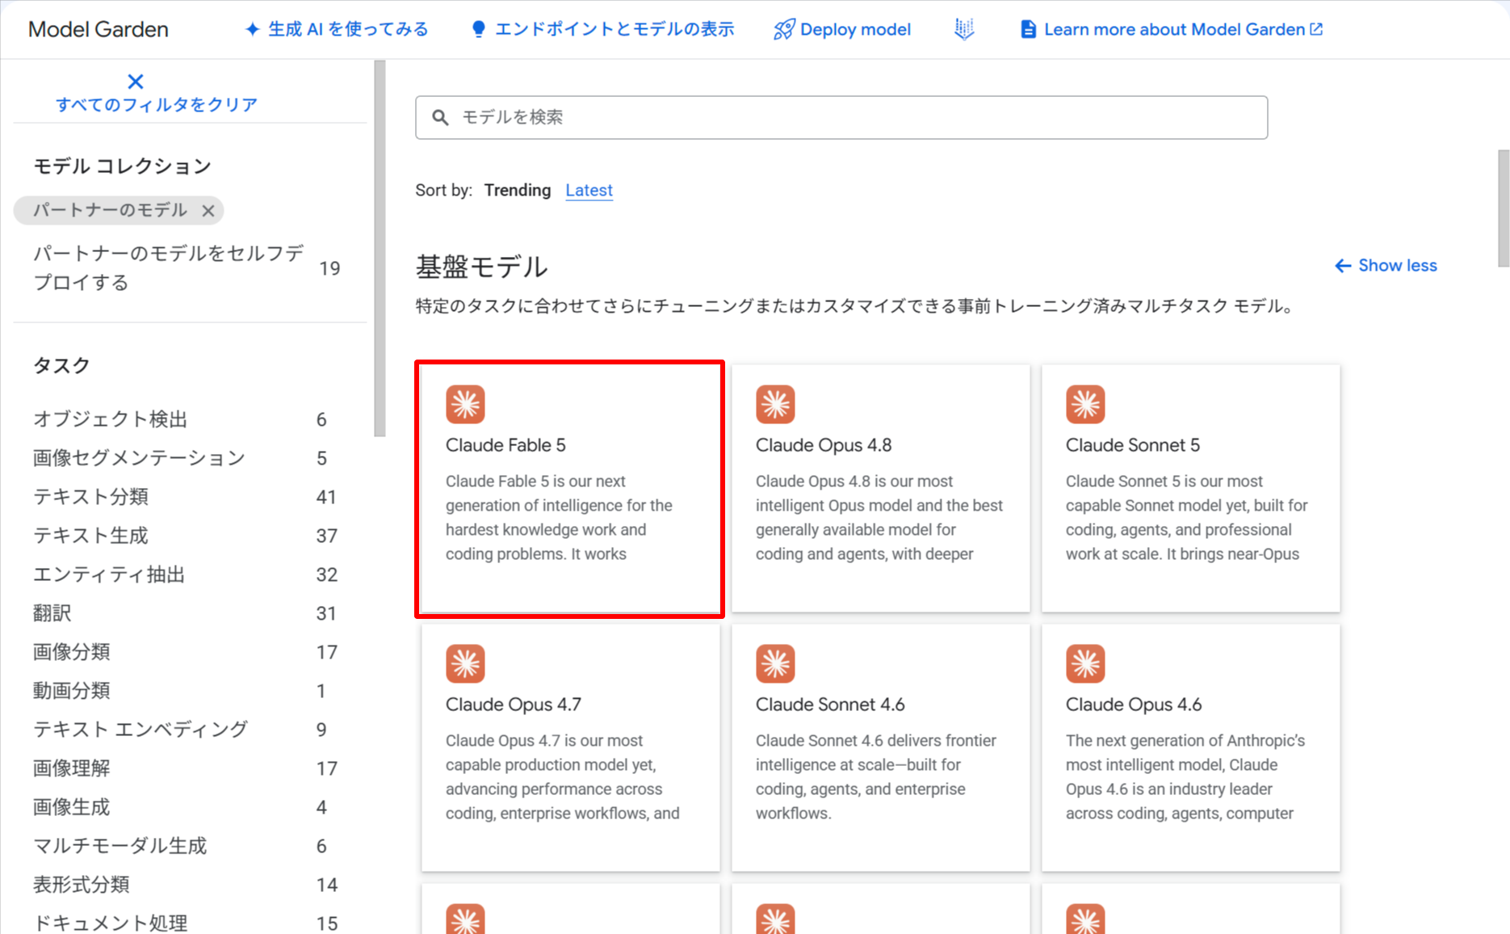This screenshot has width=1510, height=934.
Task: Filter by 翻訳 task
Action: [x=52, y=613]
